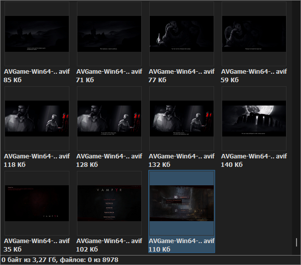This screenshot has height=265, width=301.
Task: Select the 35 Кб dark red splash thumbnail
Action: pyautogui.click(x=37, y=203)
